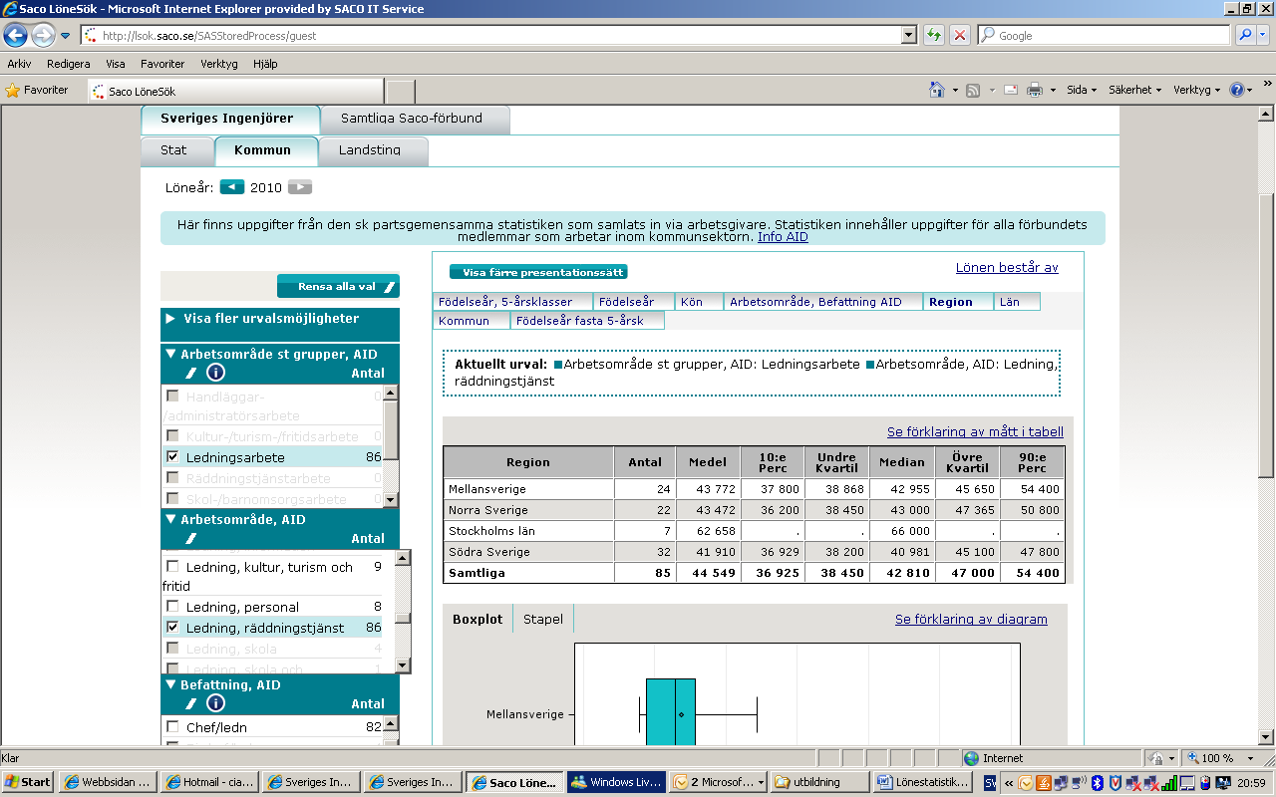The width and height of the screenshot is (1276, 797).
Task: Go back with the browser Back arrow
Action: coord(15,36)
